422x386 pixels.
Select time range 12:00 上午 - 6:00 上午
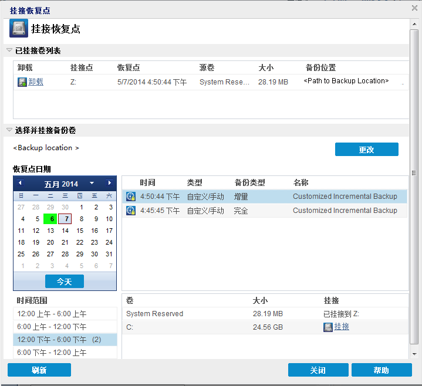click(65, 314)
